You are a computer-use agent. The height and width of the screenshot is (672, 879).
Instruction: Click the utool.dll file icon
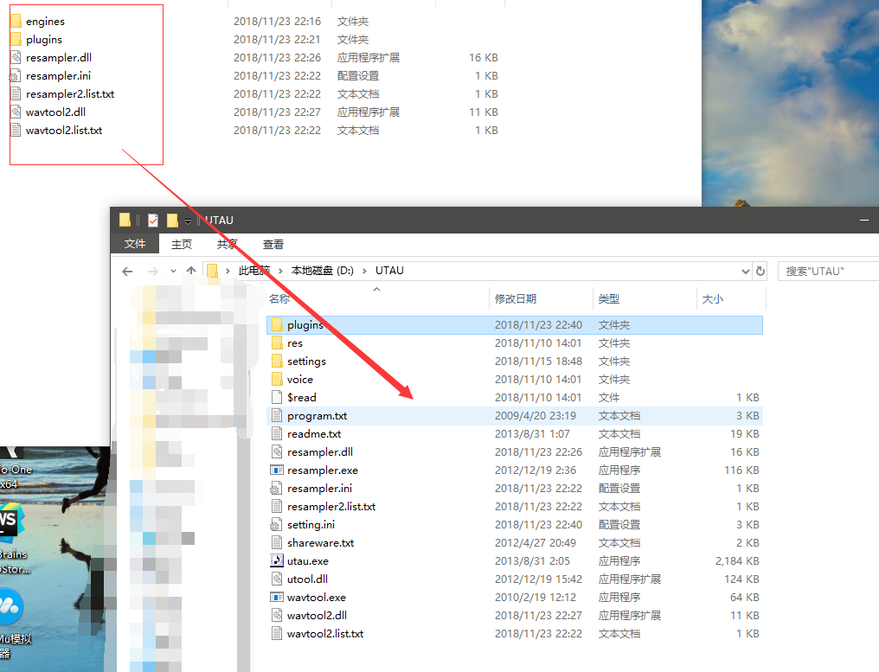click(276, 579)
